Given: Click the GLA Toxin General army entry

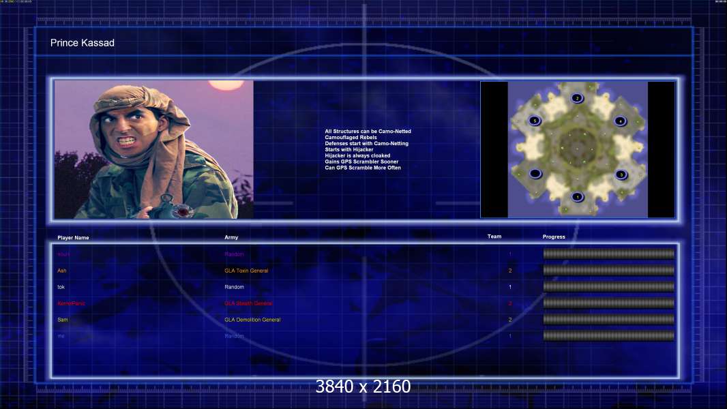Looking at the screenshot, I should point(246,271).
